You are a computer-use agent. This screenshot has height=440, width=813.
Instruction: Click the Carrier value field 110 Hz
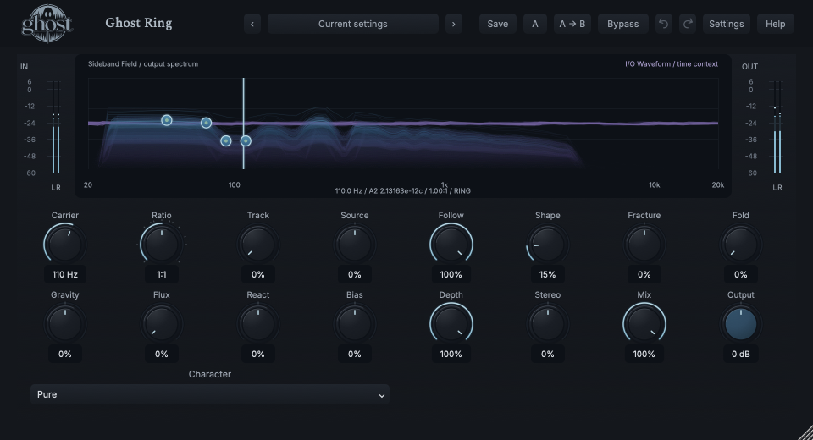pyautogui.click(x=65, y=274)
